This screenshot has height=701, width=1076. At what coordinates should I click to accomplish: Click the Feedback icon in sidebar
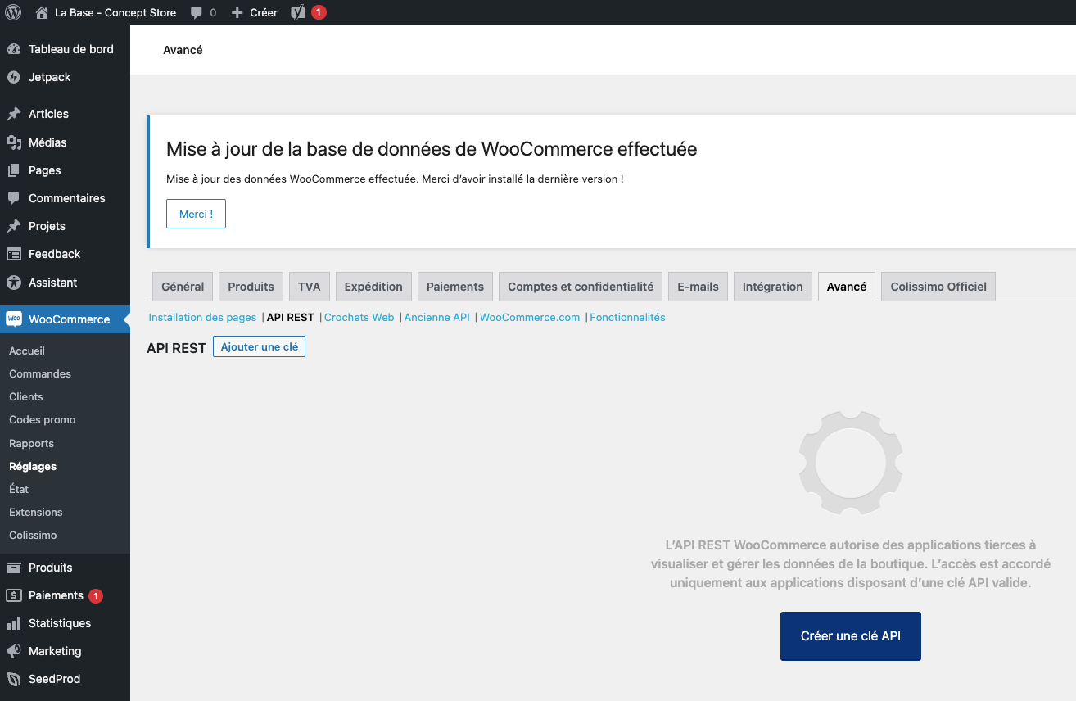point(14,254)
